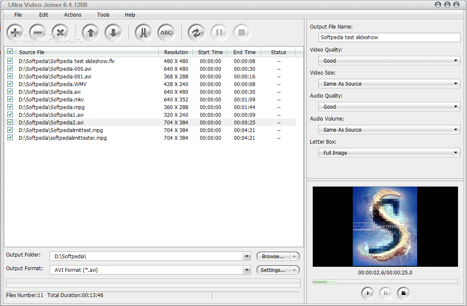Open the Tools menu
This screenshot has height=306, width=467.
tap(103, 14)
